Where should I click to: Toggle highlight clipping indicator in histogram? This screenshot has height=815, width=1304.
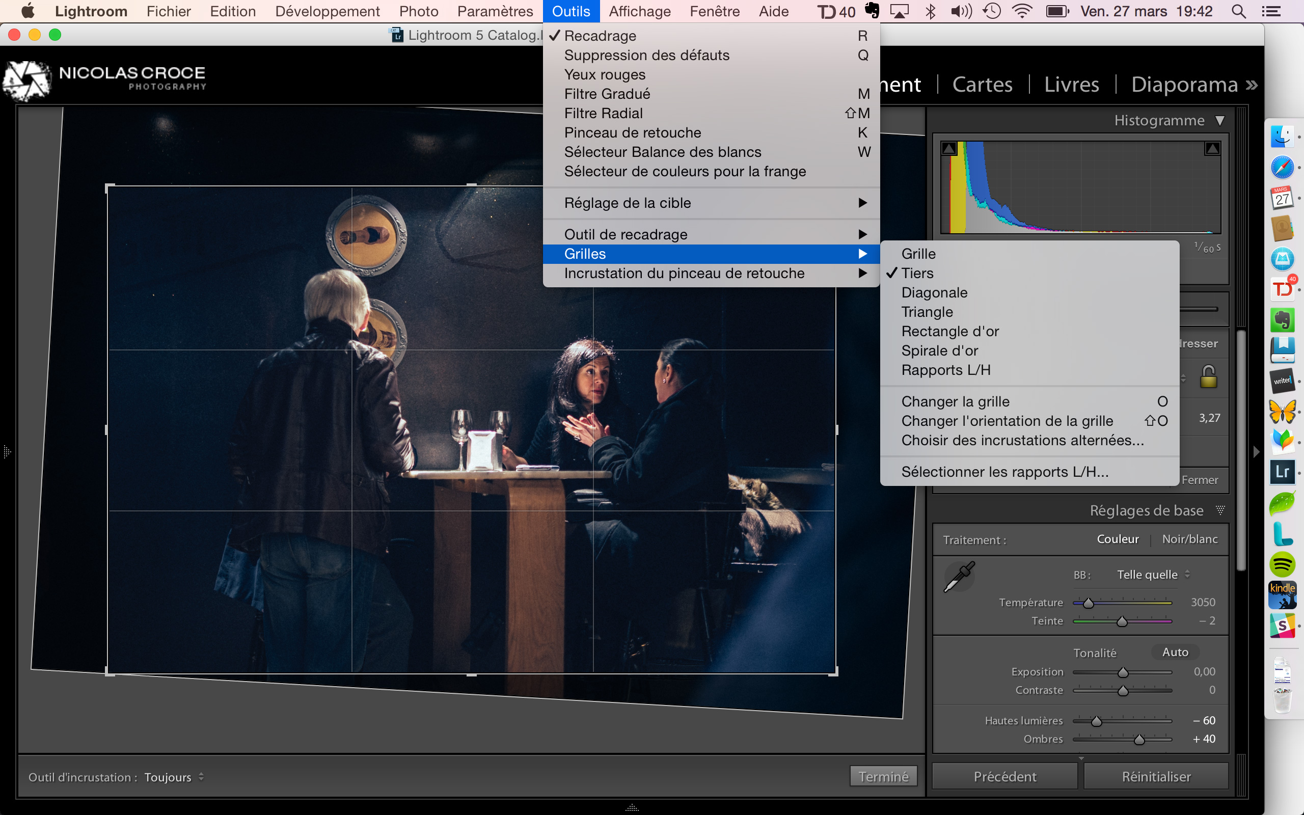[1212, 148]
